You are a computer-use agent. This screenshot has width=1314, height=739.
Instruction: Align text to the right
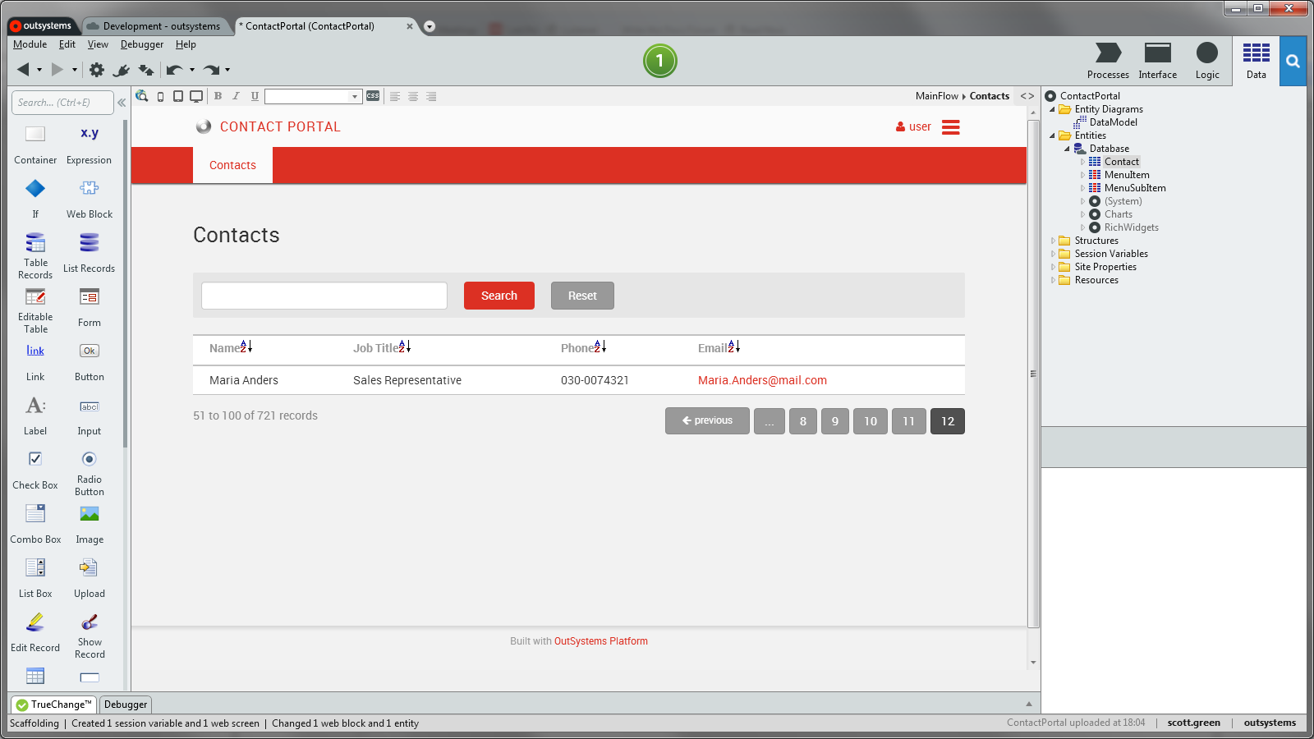coord(431,96)
